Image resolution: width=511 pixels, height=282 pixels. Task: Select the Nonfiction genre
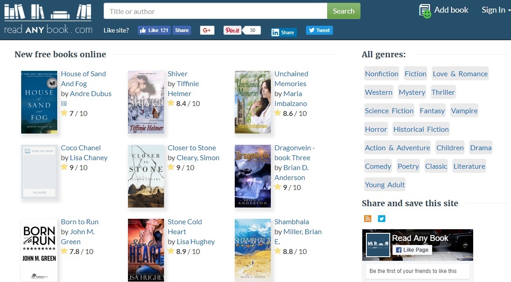(x=382, y=74)
